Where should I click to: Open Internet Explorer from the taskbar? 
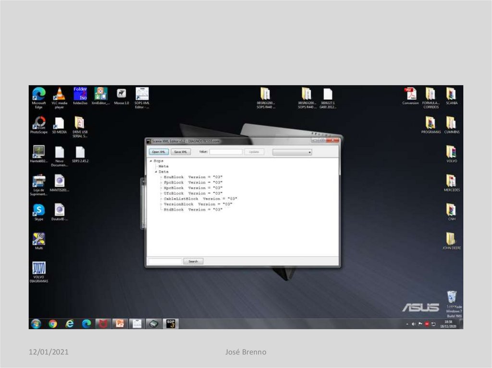70,323
